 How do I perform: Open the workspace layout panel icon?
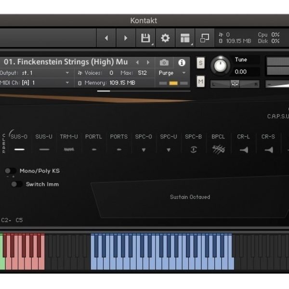pyautogui.click(x=185, y=38)
